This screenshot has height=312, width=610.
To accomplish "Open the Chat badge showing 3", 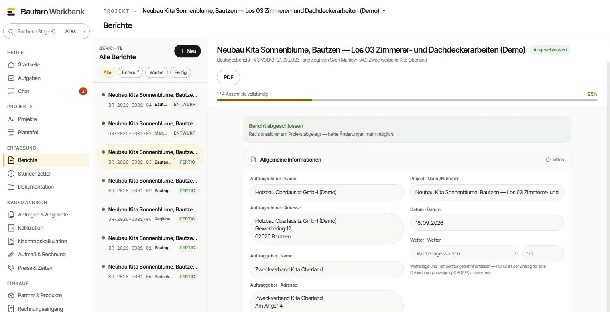I will 83,91.
